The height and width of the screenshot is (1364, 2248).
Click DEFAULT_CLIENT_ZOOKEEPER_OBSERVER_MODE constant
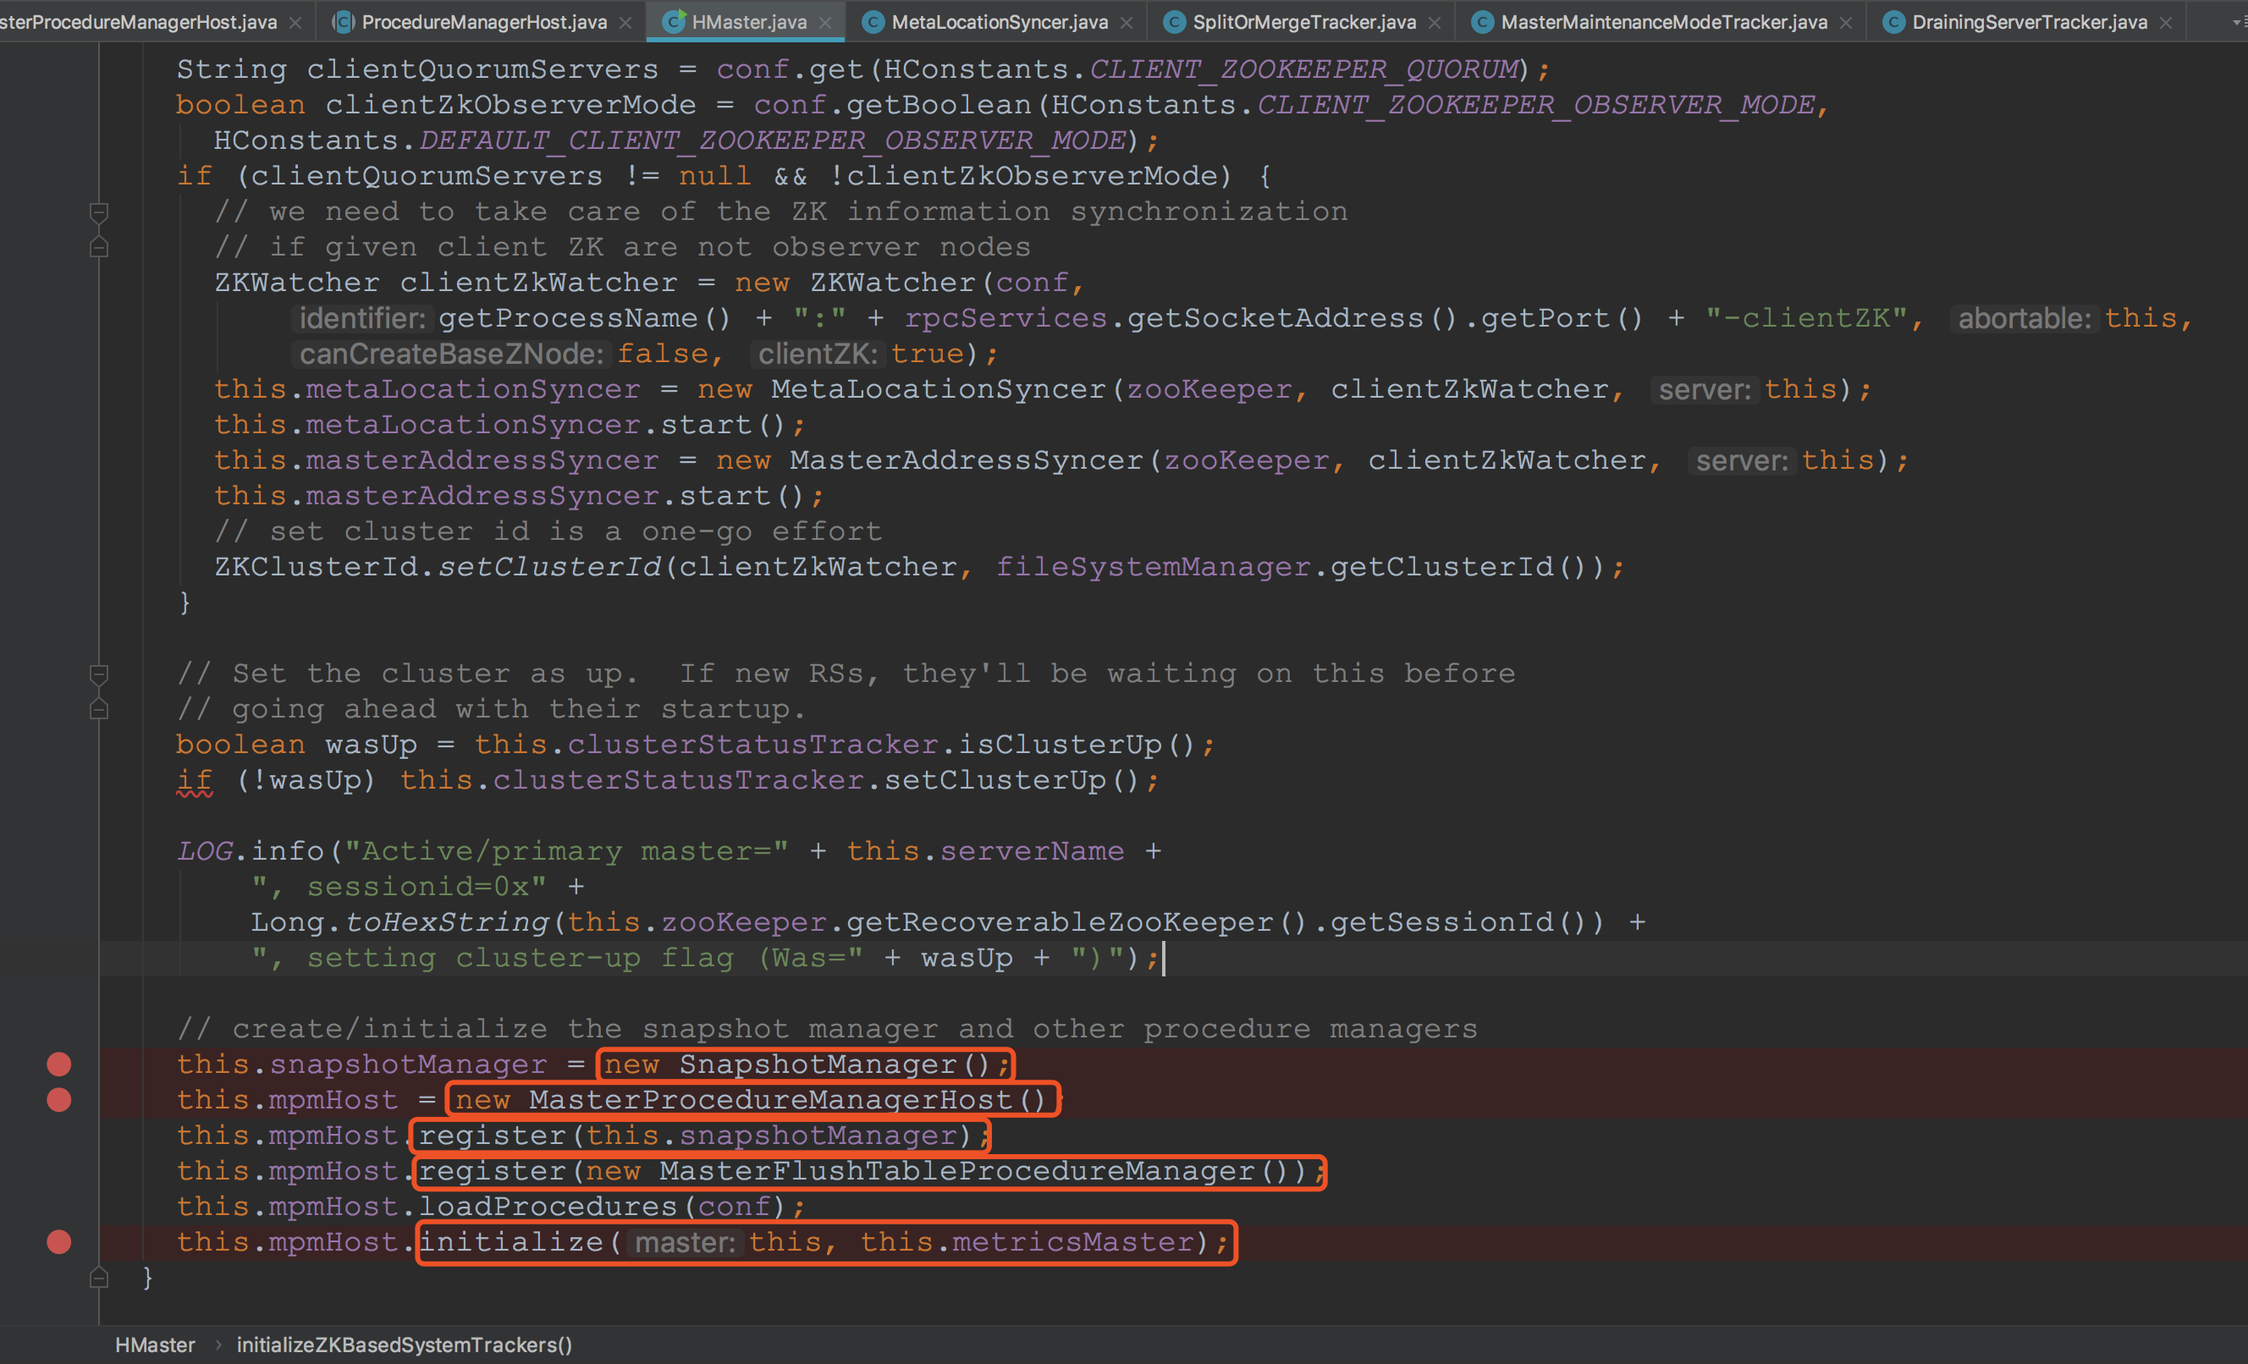[772, 140]
